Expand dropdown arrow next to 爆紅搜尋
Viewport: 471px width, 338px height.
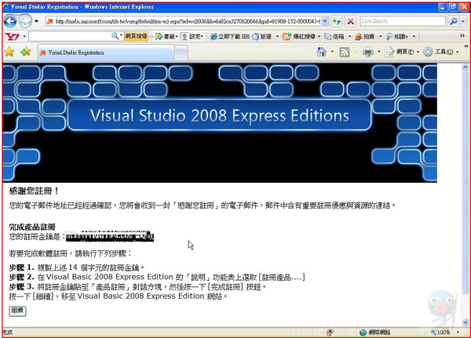pos(319,37)
